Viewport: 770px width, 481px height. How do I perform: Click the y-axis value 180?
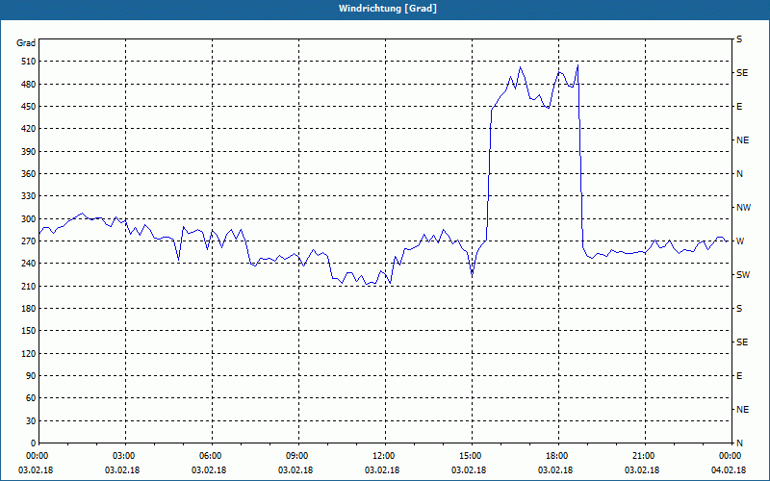click(x=29, y=309)
